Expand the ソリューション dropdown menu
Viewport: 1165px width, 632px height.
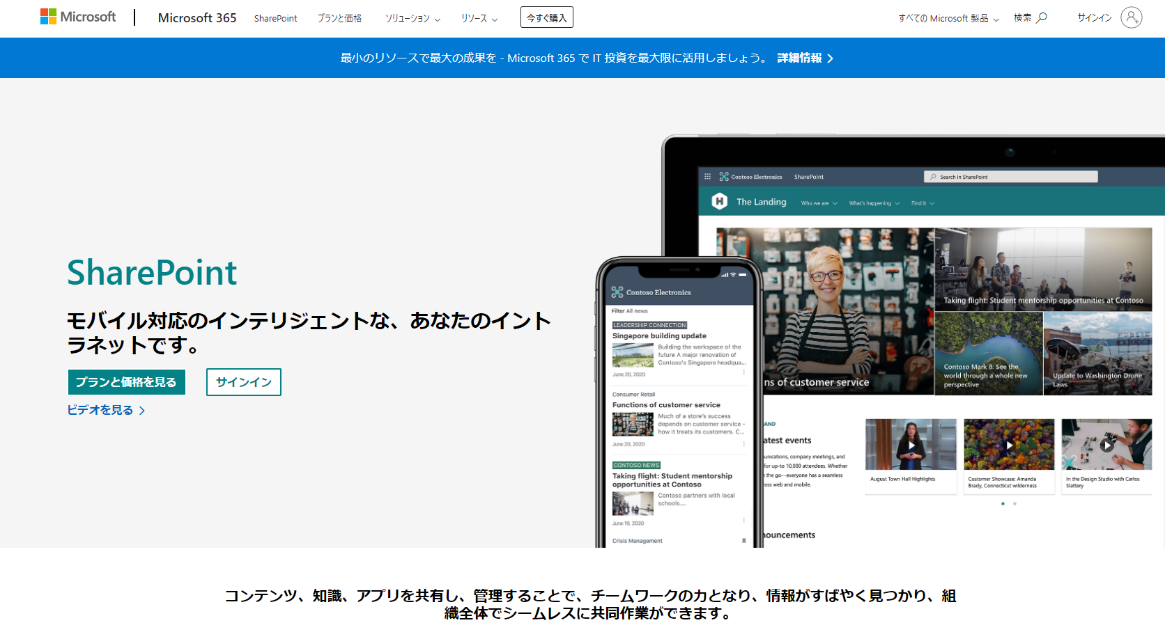pos(412,19)
